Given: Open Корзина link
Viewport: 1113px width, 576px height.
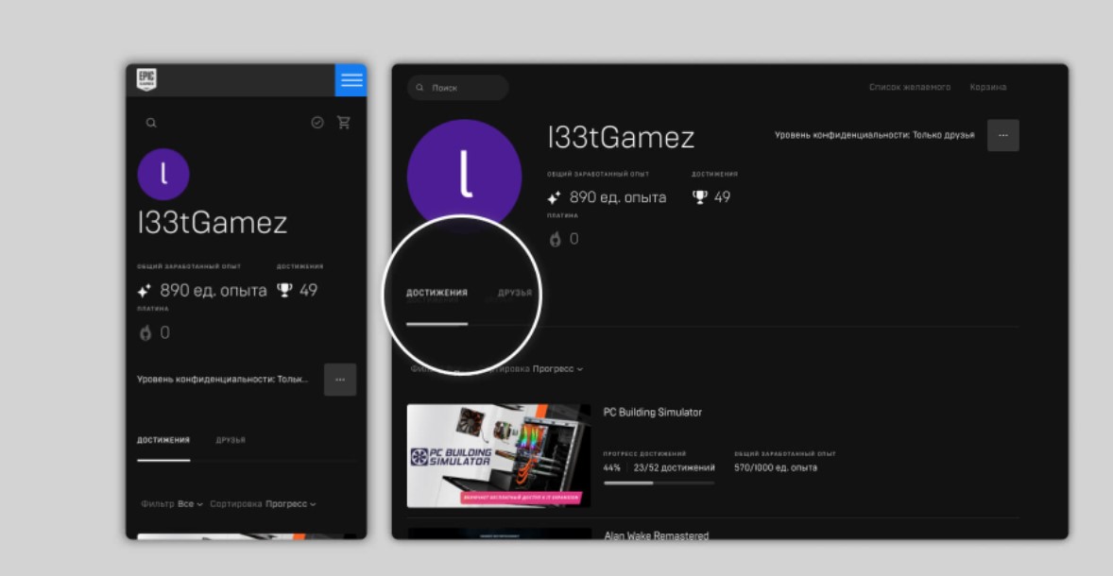Looking at the screenshot, I should click(x=988, y=87).
